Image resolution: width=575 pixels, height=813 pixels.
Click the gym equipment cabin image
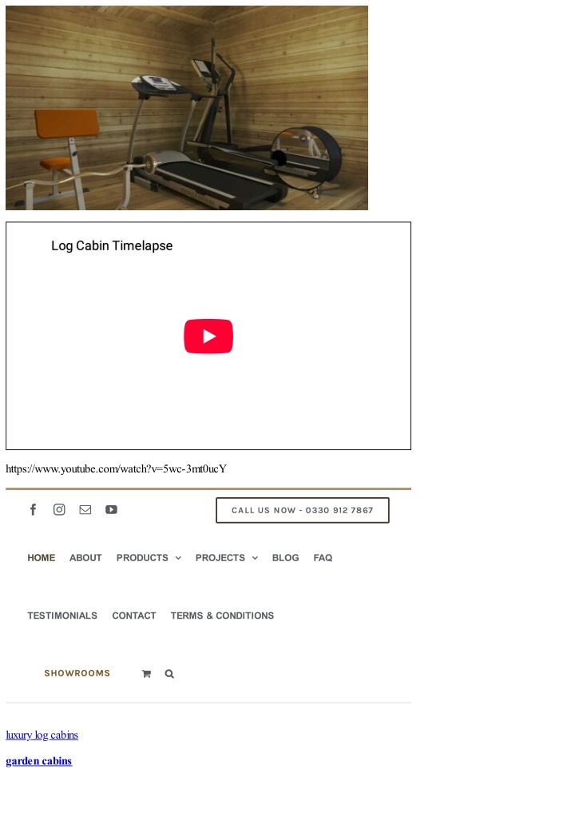pos(187,108)
